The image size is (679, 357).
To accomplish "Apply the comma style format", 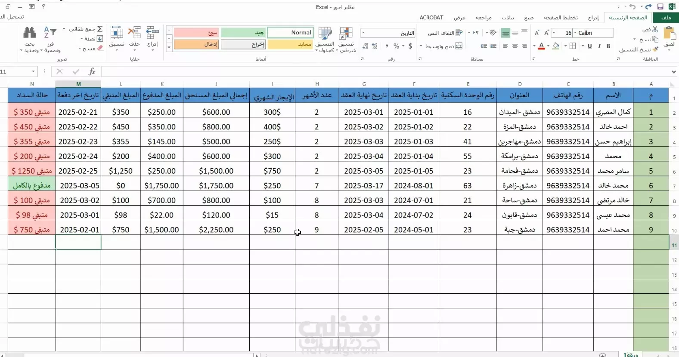I will tap(387, 46).
